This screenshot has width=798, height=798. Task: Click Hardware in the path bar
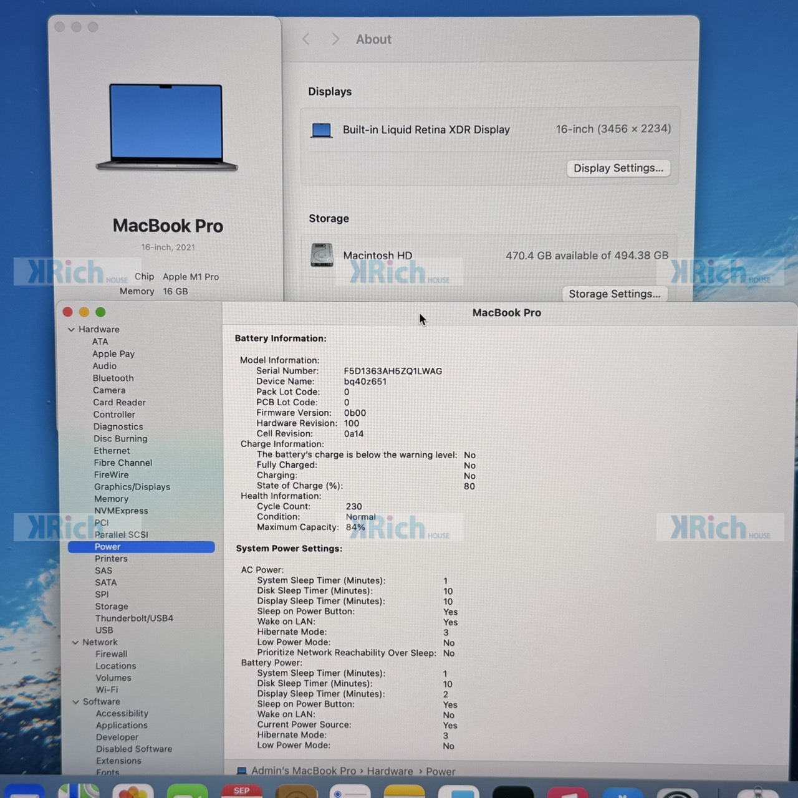click(390, 771)
